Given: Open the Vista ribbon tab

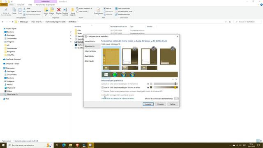Looking at the screenshot, I should (x=30, y=5).
